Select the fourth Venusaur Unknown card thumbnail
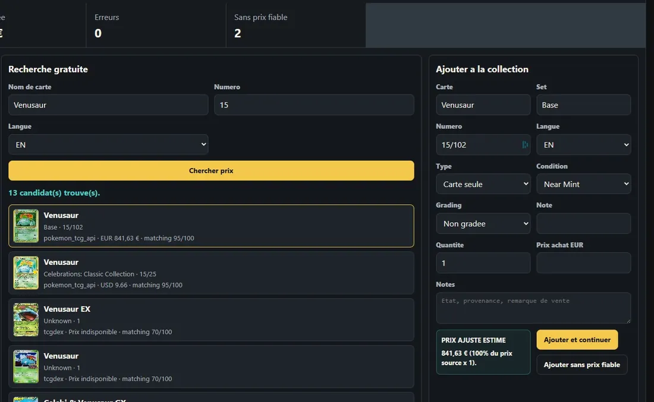Viewport: 654px width, 402px height. [26, 366]
